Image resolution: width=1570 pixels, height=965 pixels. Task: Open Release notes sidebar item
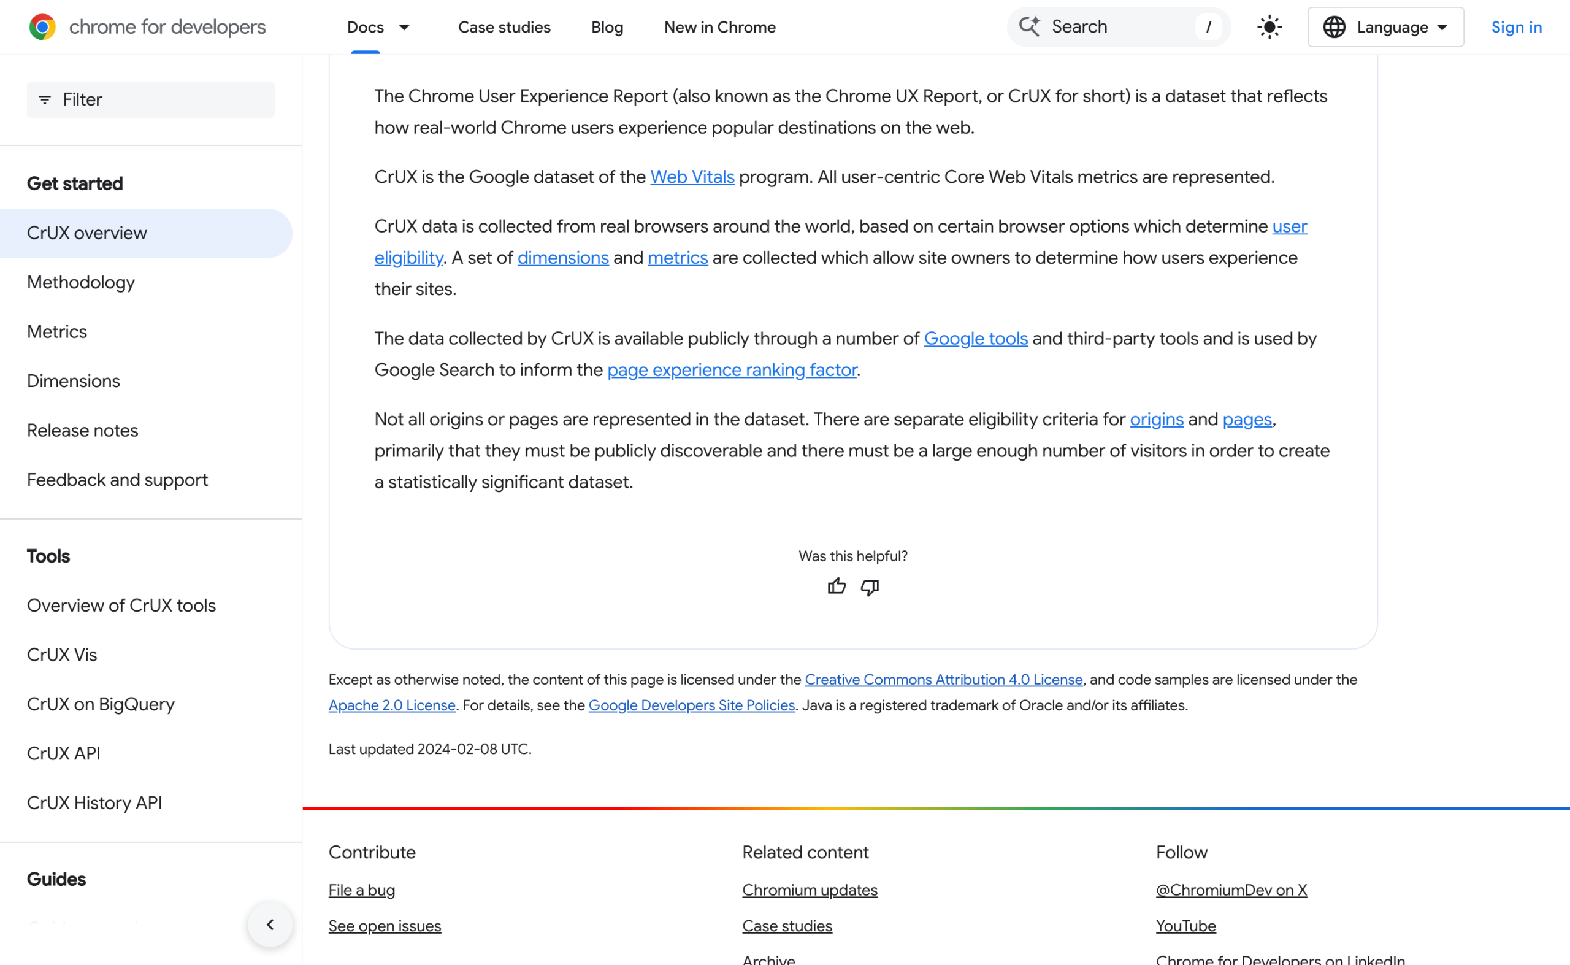click(82, 430)
